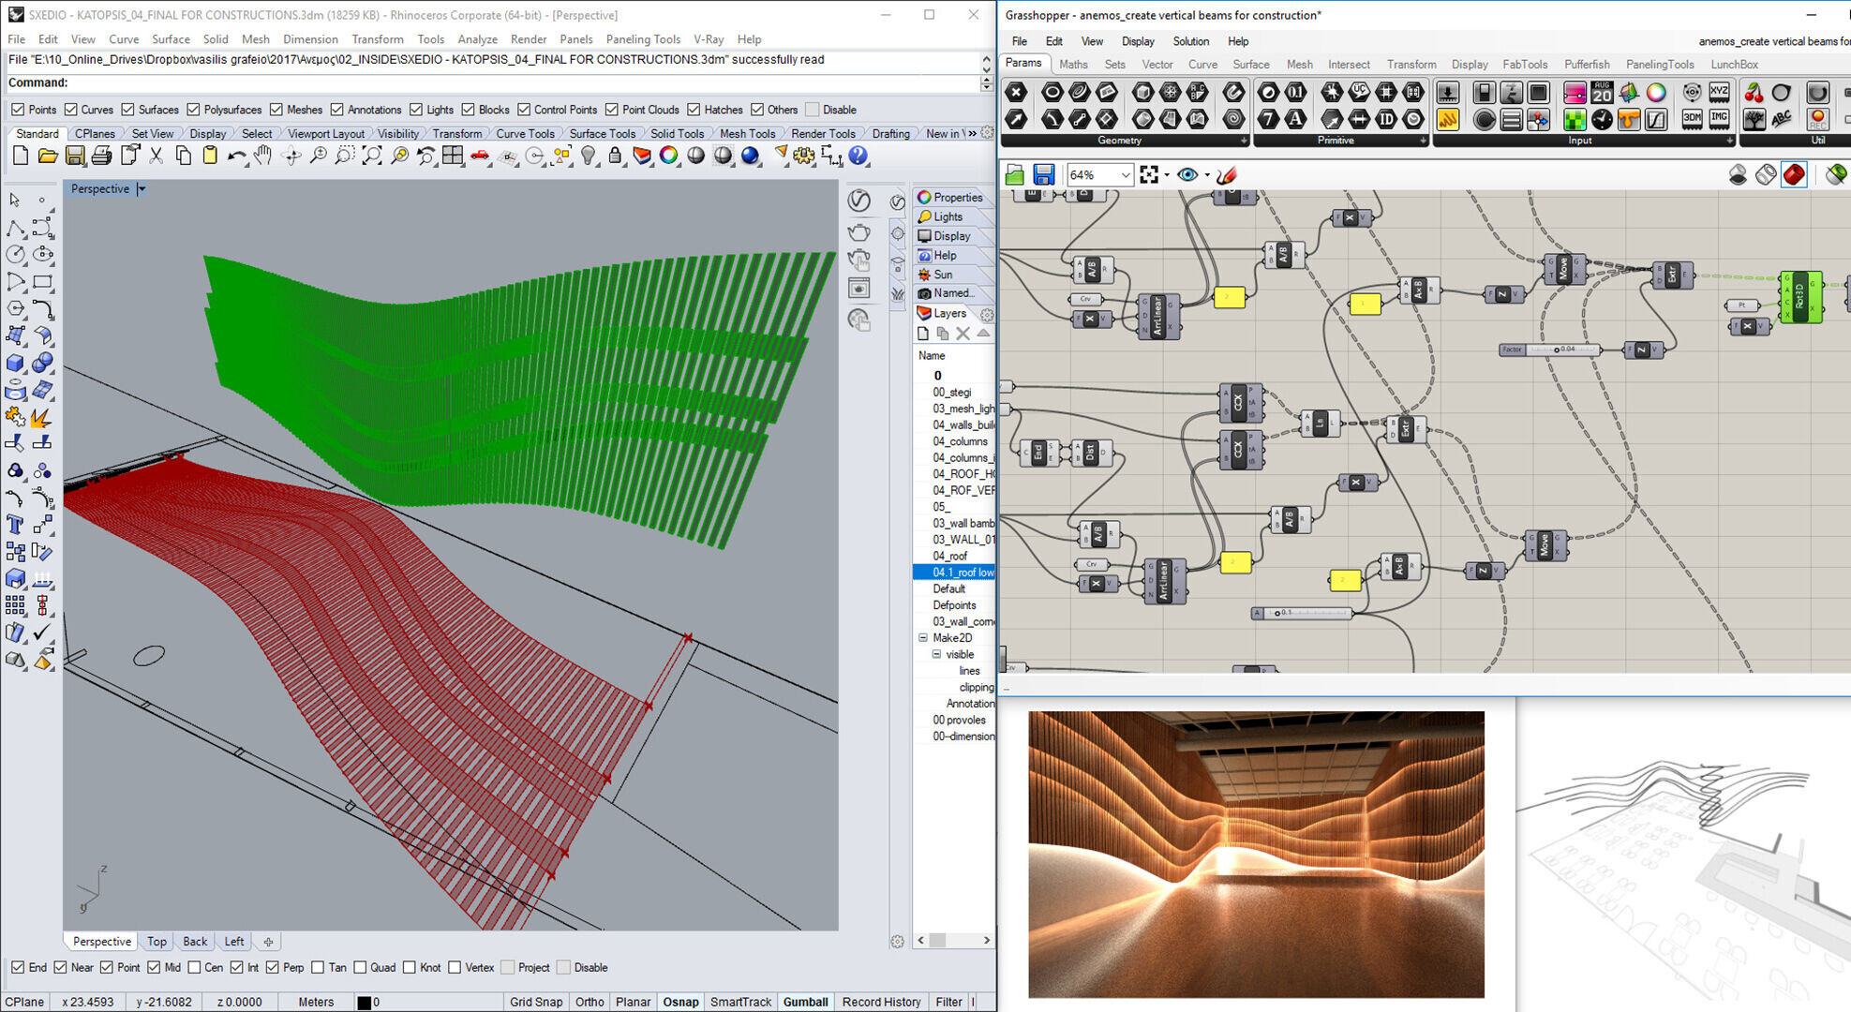Switch to the Top viewport tab
The width and height of the screenshot is (1851, 1012).
point(157,942)
